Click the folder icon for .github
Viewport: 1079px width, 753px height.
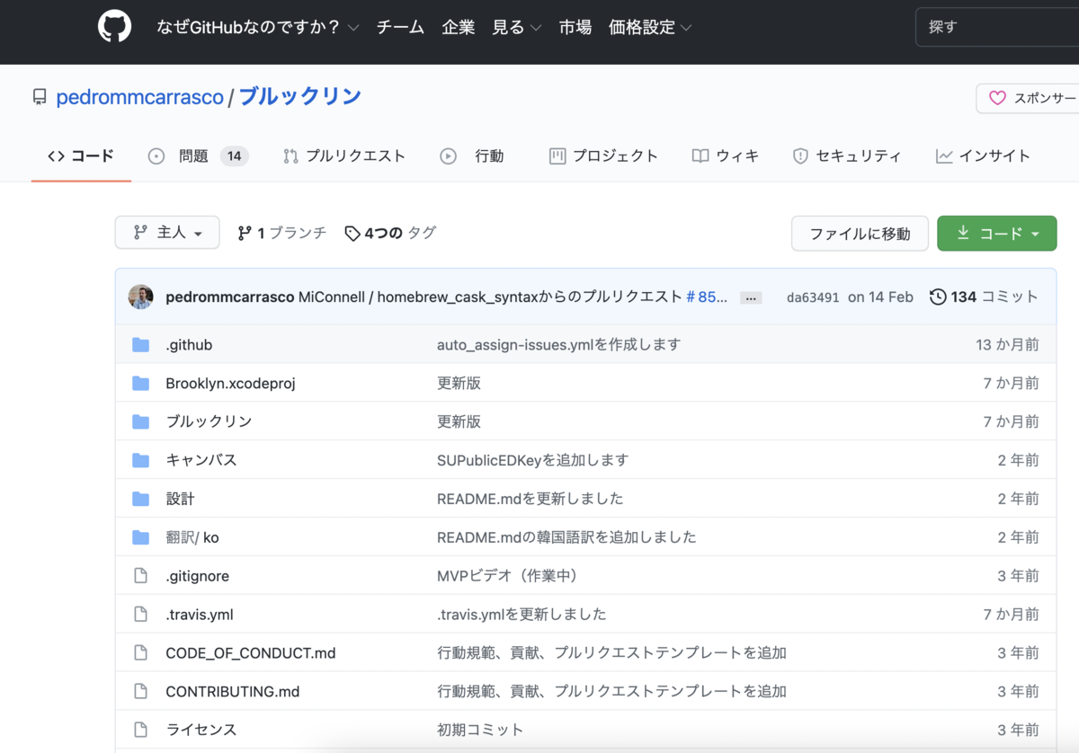[140, 344]
